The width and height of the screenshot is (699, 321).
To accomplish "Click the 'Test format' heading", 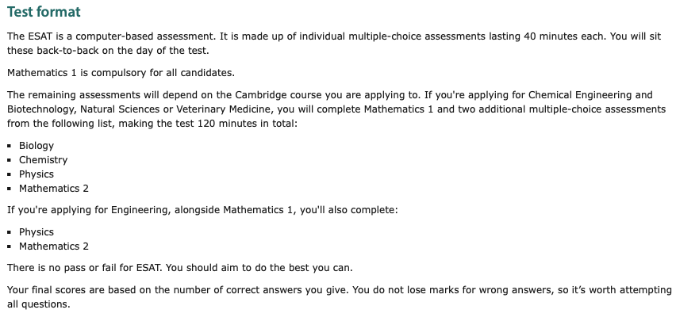I will click(44, 12).
